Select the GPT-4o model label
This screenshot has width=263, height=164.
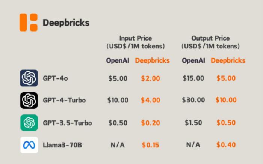click(x=55, y=78)
